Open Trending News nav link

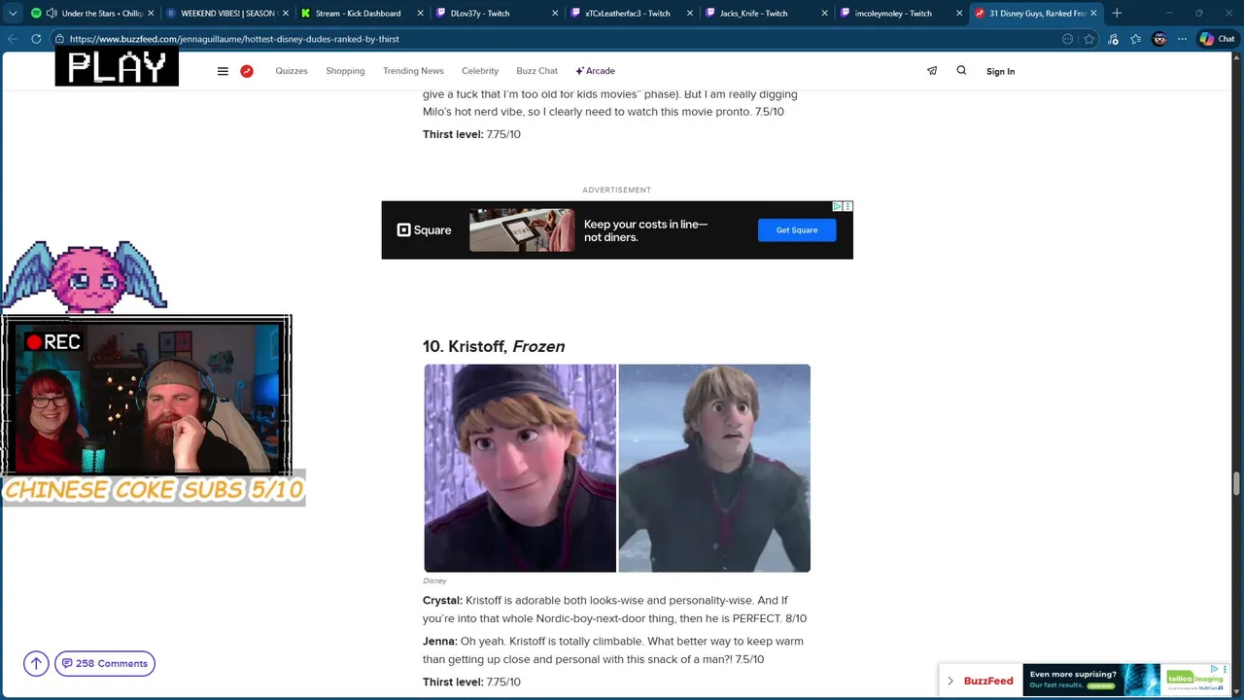[413, 71]
